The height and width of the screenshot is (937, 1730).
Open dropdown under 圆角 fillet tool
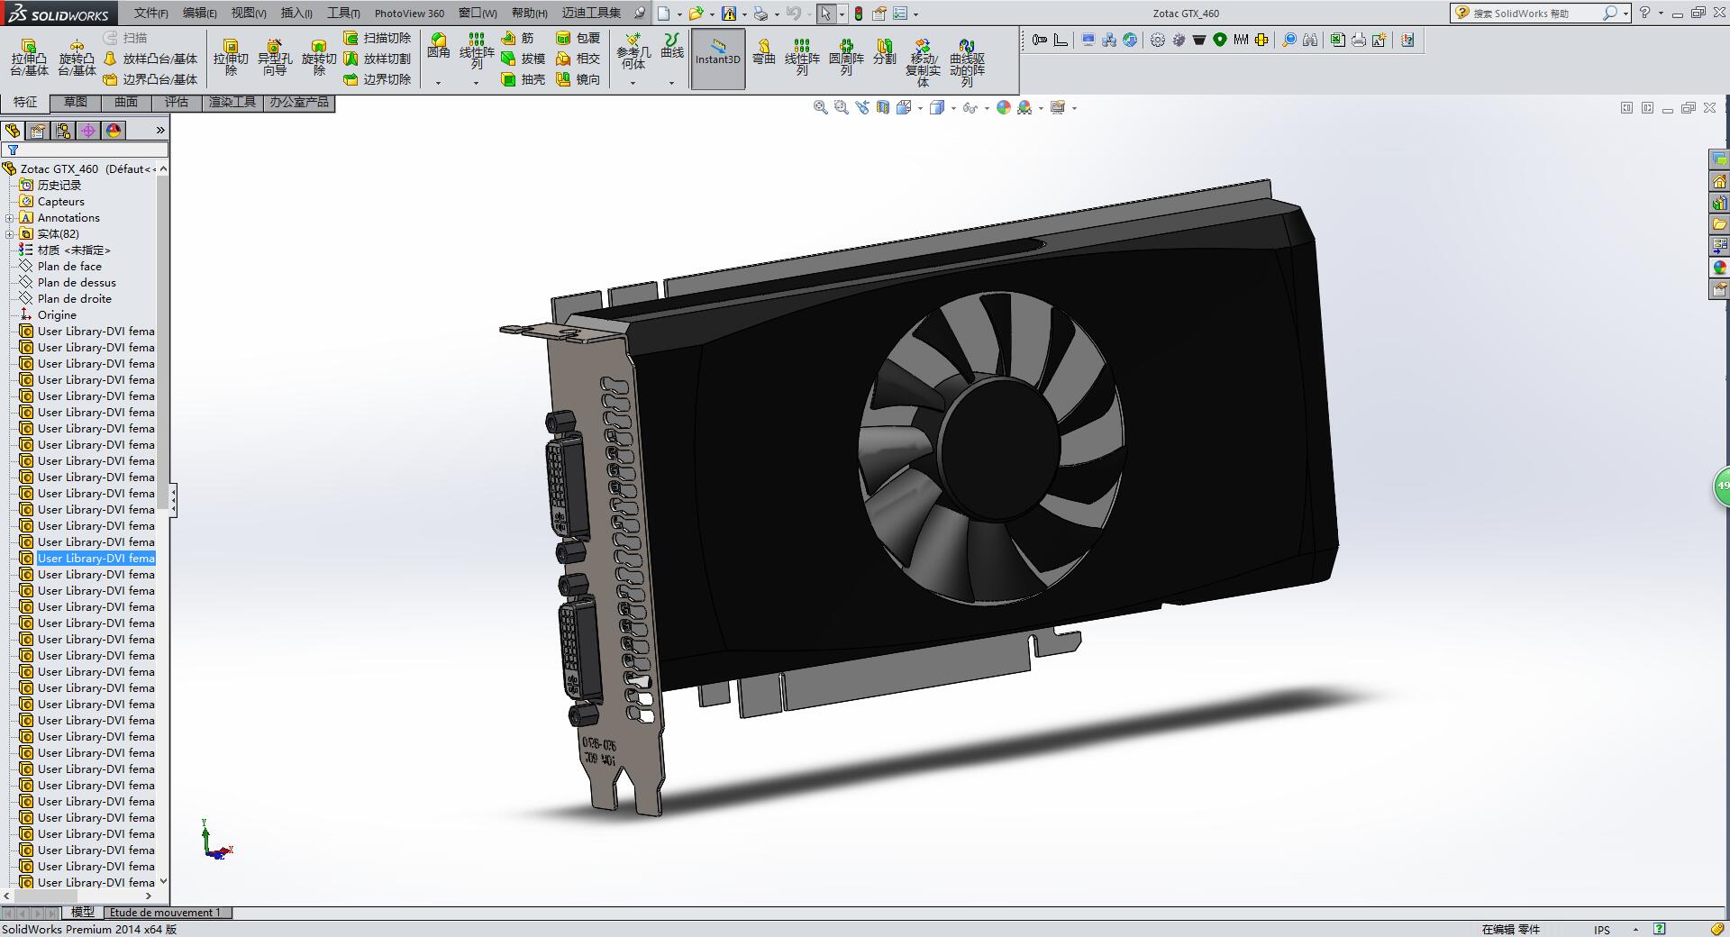point(439,83)
